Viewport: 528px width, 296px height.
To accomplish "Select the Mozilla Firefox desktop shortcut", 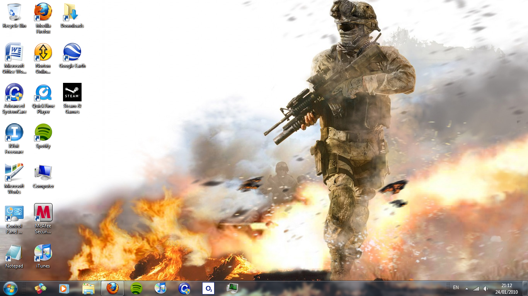I will coord(43,18).
